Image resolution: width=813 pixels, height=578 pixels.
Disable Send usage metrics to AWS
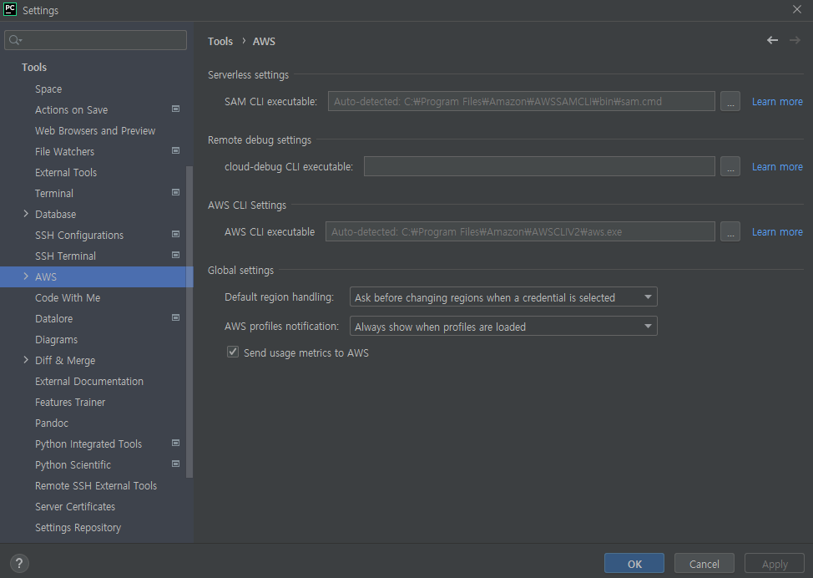coord(233,352)
